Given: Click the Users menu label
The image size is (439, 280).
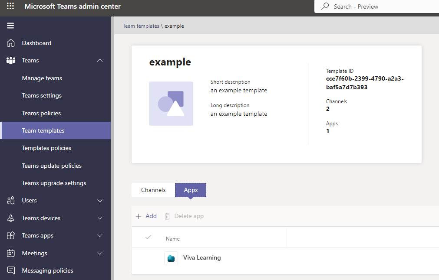Looking at the screenshot, I should [30, 200].
